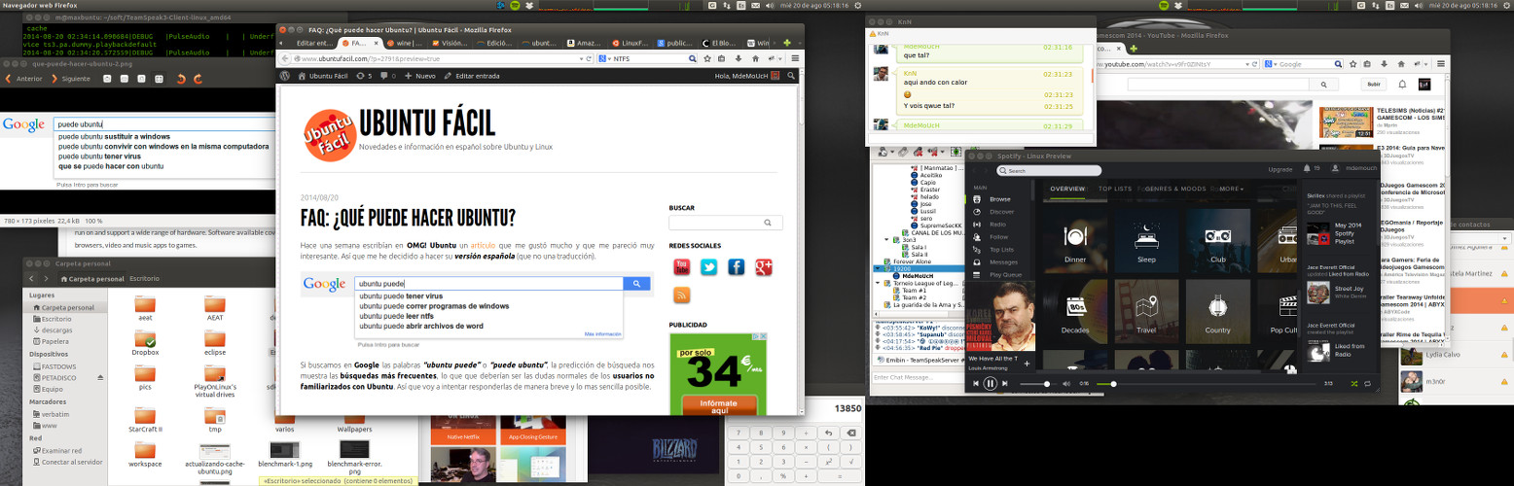Open the Firefox hamburger menu in Ubuntu Fácil window
This screenshot has height=486, width=1514.
pyautogui.click(x=795, y=58)
